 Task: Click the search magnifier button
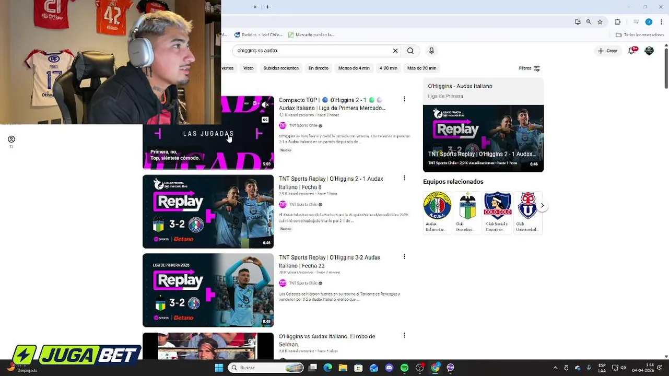410,51
